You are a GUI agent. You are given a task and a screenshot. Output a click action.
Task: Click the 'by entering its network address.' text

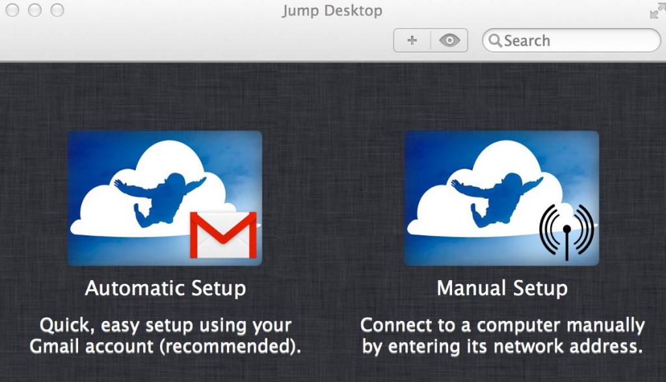tap(503, 346)
